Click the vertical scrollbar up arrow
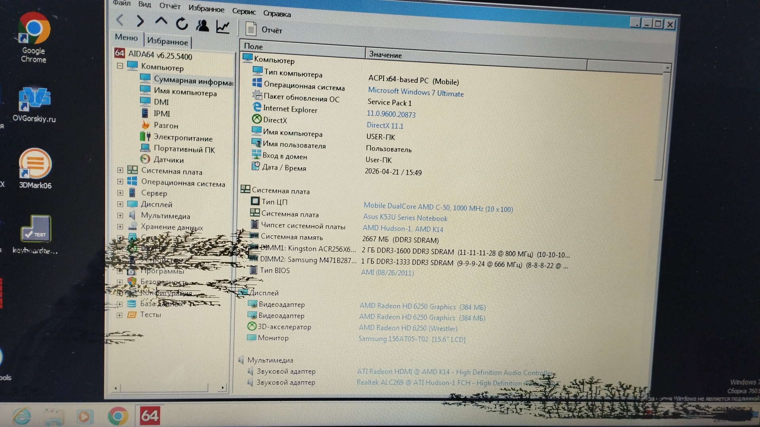The width and height of the screenshot is (760, 427). click(x=667, y=68)
